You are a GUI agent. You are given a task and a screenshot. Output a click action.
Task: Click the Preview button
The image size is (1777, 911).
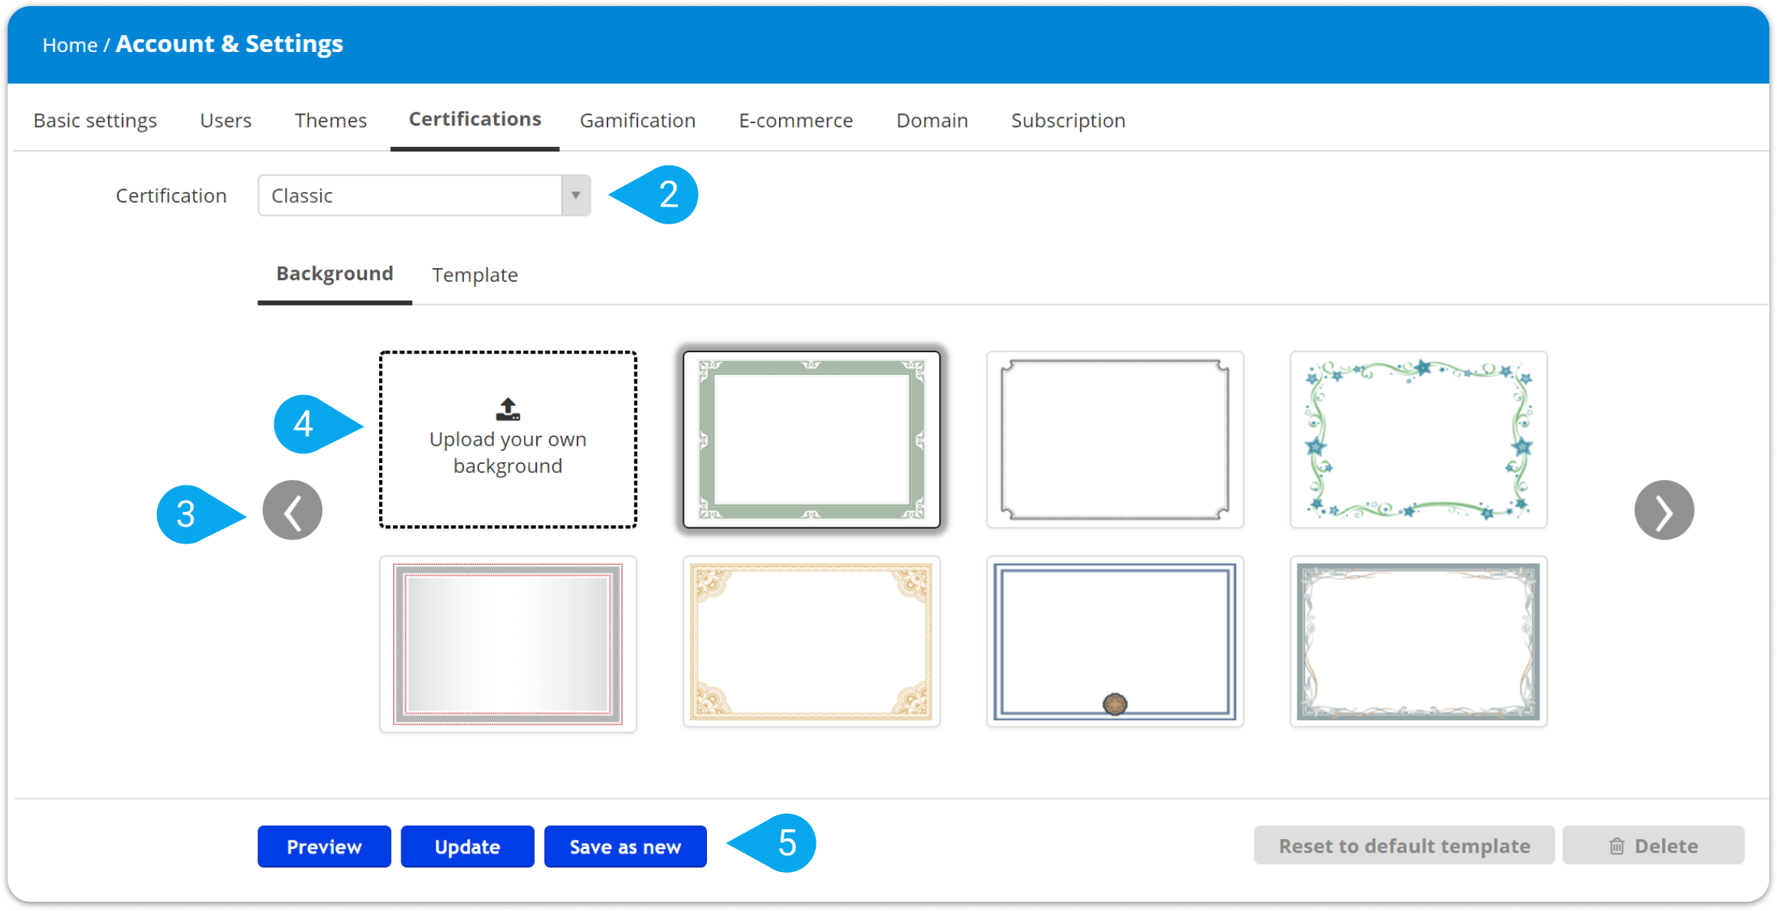pos(324,847)
